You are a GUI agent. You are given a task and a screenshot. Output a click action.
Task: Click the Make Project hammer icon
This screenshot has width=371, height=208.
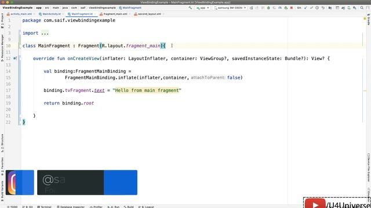coord(190,8)
